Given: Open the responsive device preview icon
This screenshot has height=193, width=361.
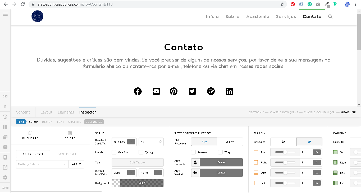Looking at the screenshot, I should click(x=5, y=157).
